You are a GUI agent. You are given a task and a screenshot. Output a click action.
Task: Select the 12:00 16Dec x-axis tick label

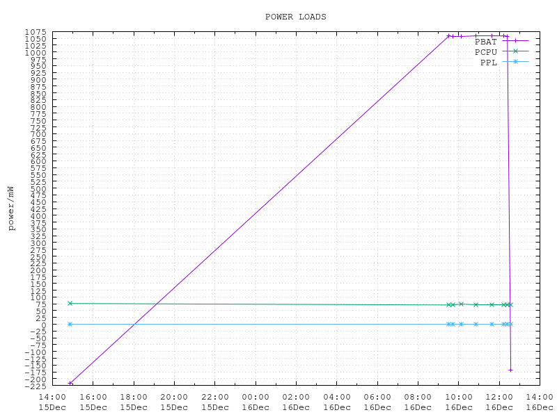coord(499,402)
